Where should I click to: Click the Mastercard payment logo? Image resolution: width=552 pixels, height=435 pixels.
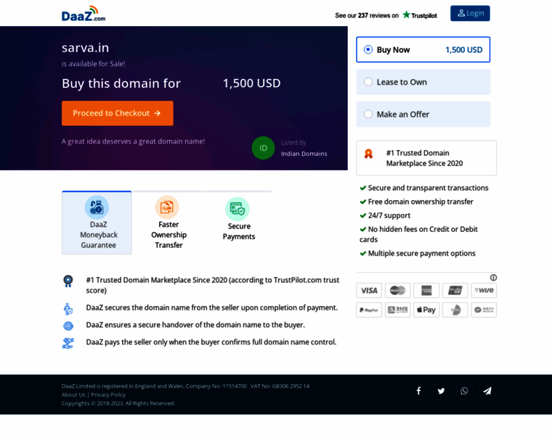[398, 291]
